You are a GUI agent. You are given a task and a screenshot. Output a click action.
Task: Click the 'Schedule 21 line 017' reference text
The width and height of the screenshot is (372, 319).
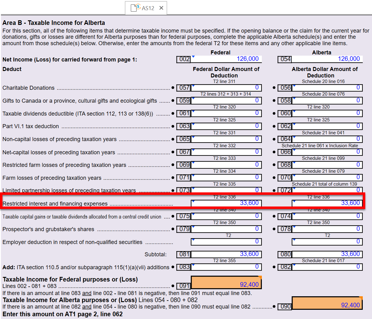323,261
